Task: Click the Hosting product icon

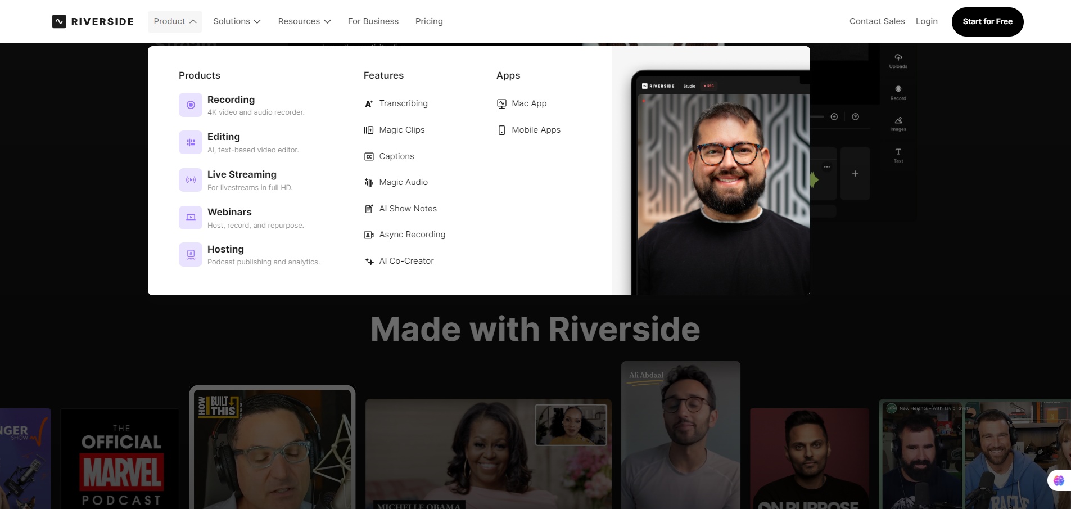Action: [191, 255]
